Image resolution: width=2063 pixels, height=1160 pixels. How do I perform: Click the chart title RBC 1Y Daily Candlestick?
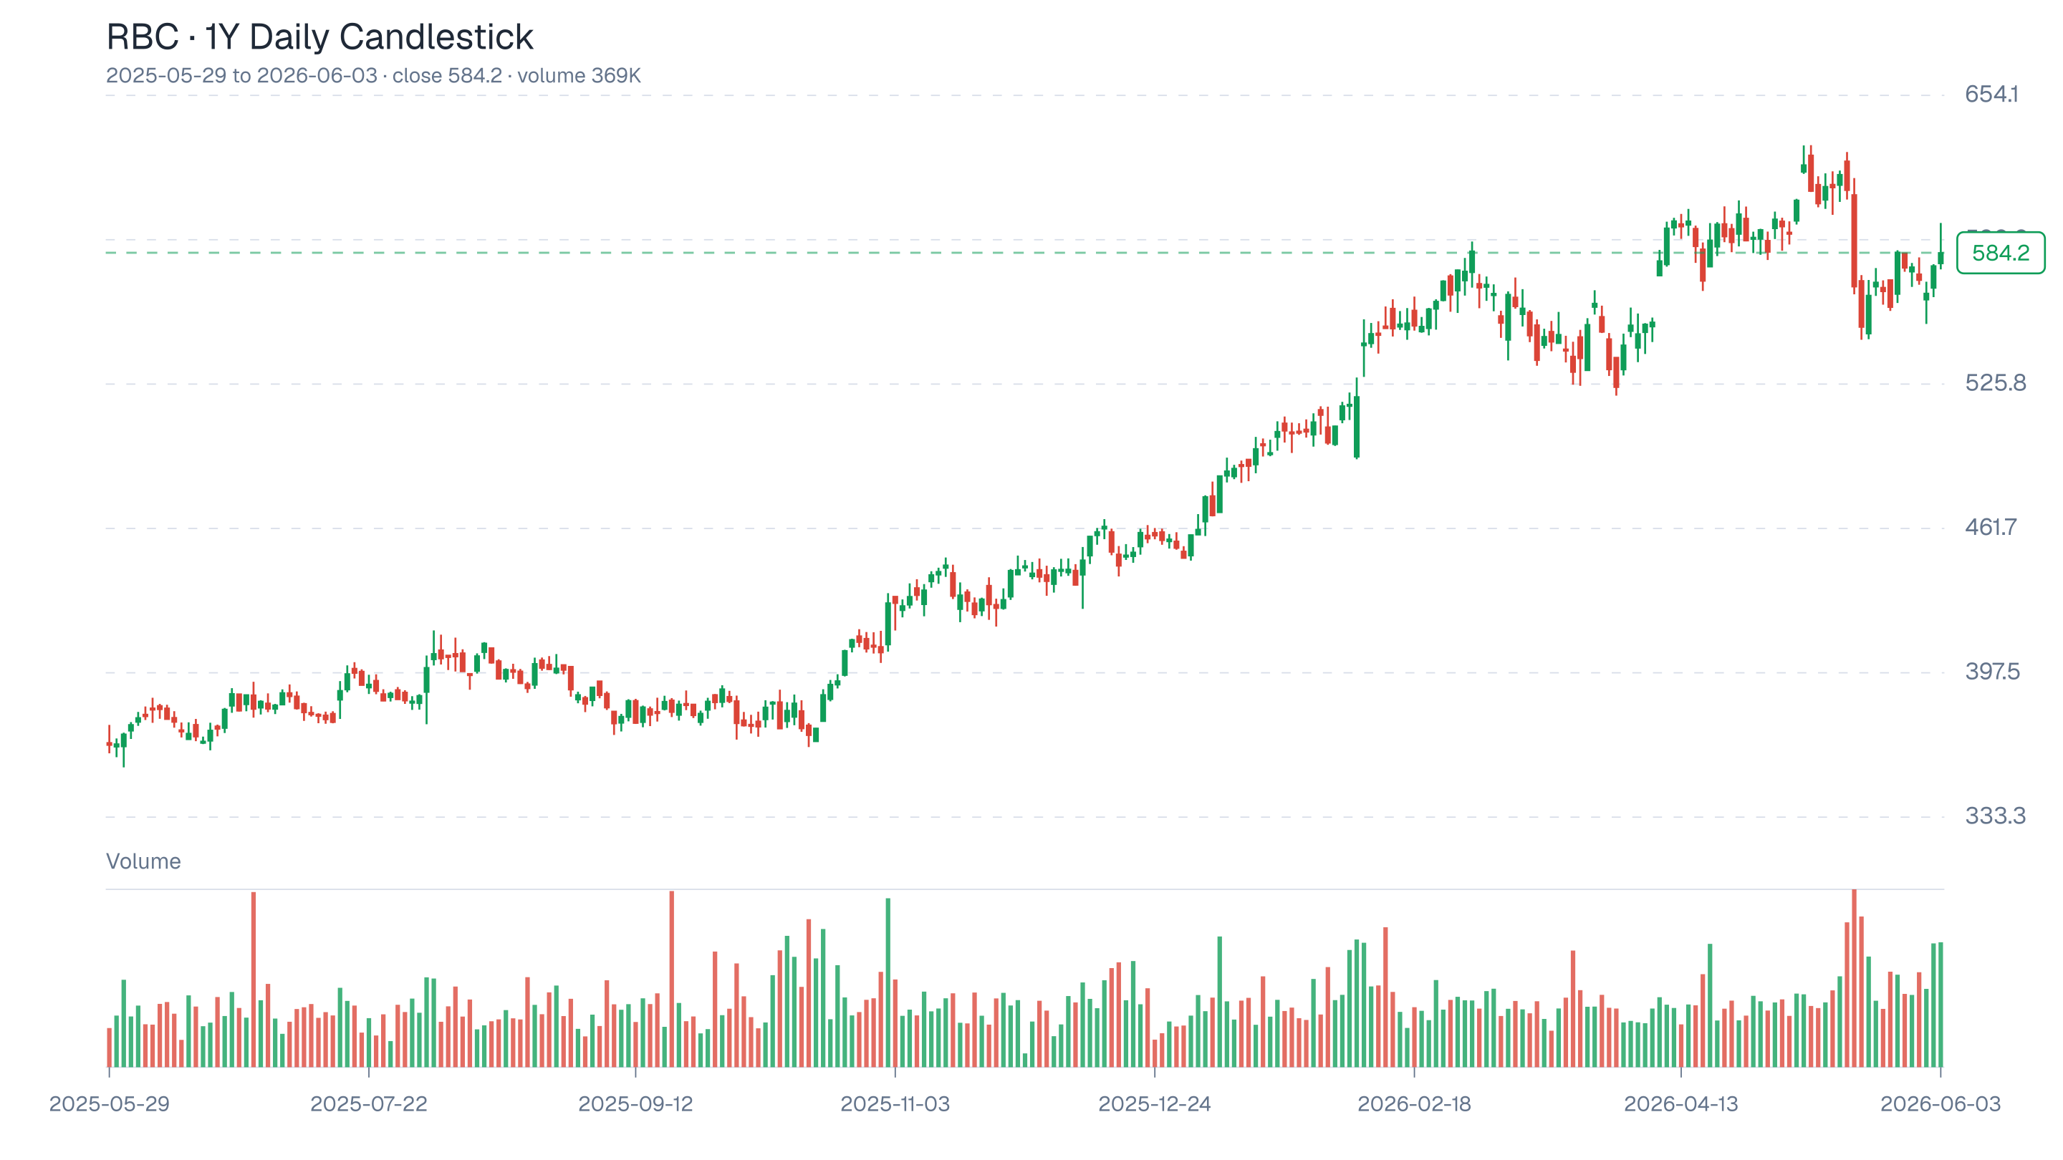coord(319,37)
